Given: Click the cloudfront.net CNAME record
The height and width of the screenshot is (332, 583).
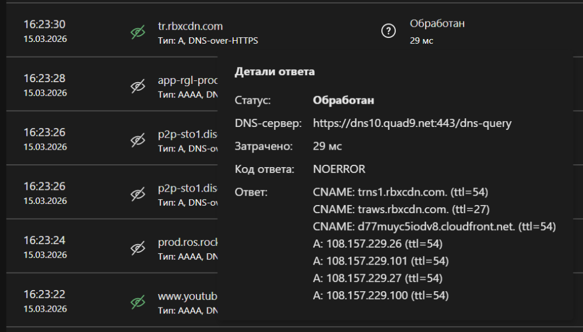Looking at the screenshot, I should click(434, 227).
